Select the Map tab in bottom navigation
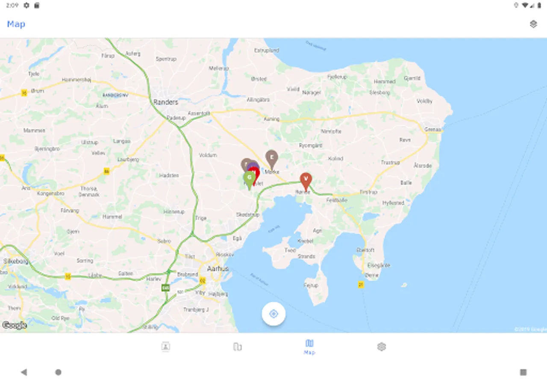Screen dimensions: 547x384 (x=309, y=347)
